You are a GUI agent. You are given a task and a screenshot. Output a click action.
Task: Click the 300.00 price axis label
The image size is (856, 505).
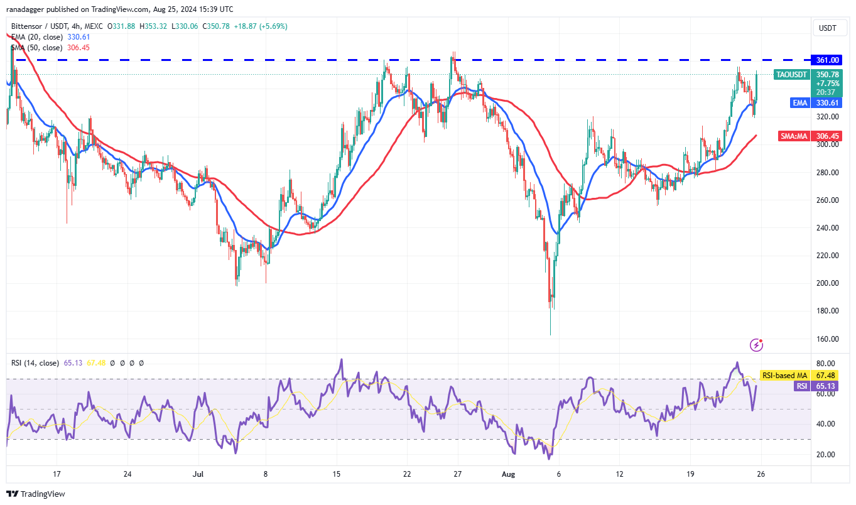[827, 144]
